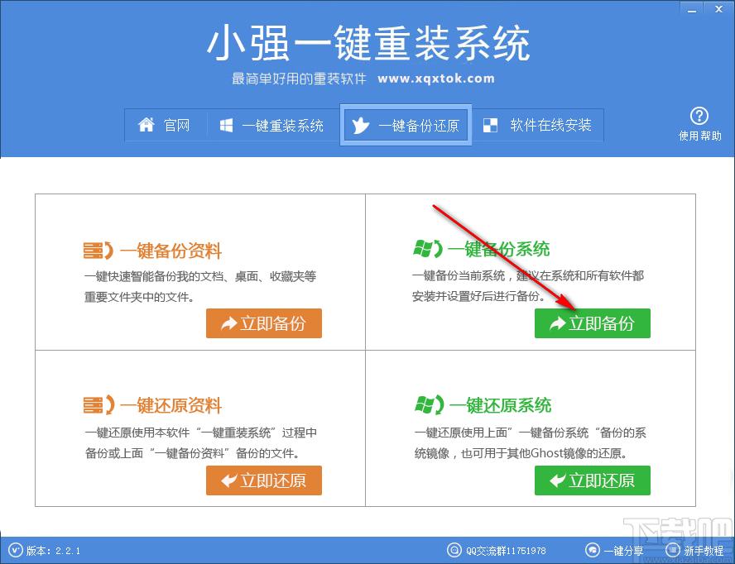
Task: Click the green Windows icon beside 一键还原系统
Action: (429, 404)
